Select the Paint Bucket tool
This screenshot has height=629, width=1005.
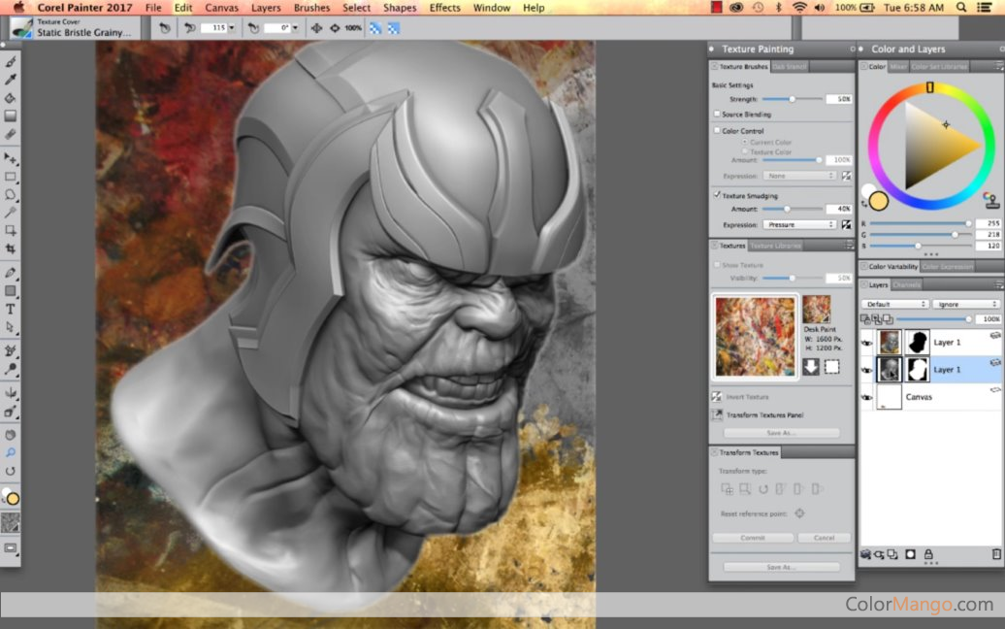(11, 98)
